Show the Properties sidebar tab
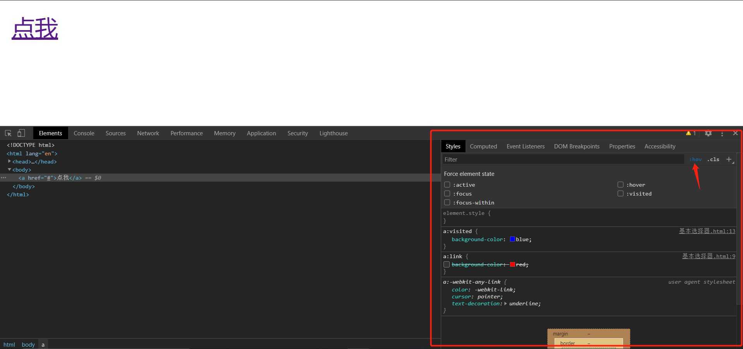Screen dimensions: 743x349 coord(622,146)
